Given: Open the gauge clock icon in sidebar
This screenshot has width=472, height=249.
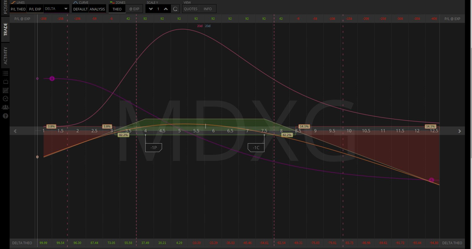Looking at the screenshot, I should (x=5, y=99).
